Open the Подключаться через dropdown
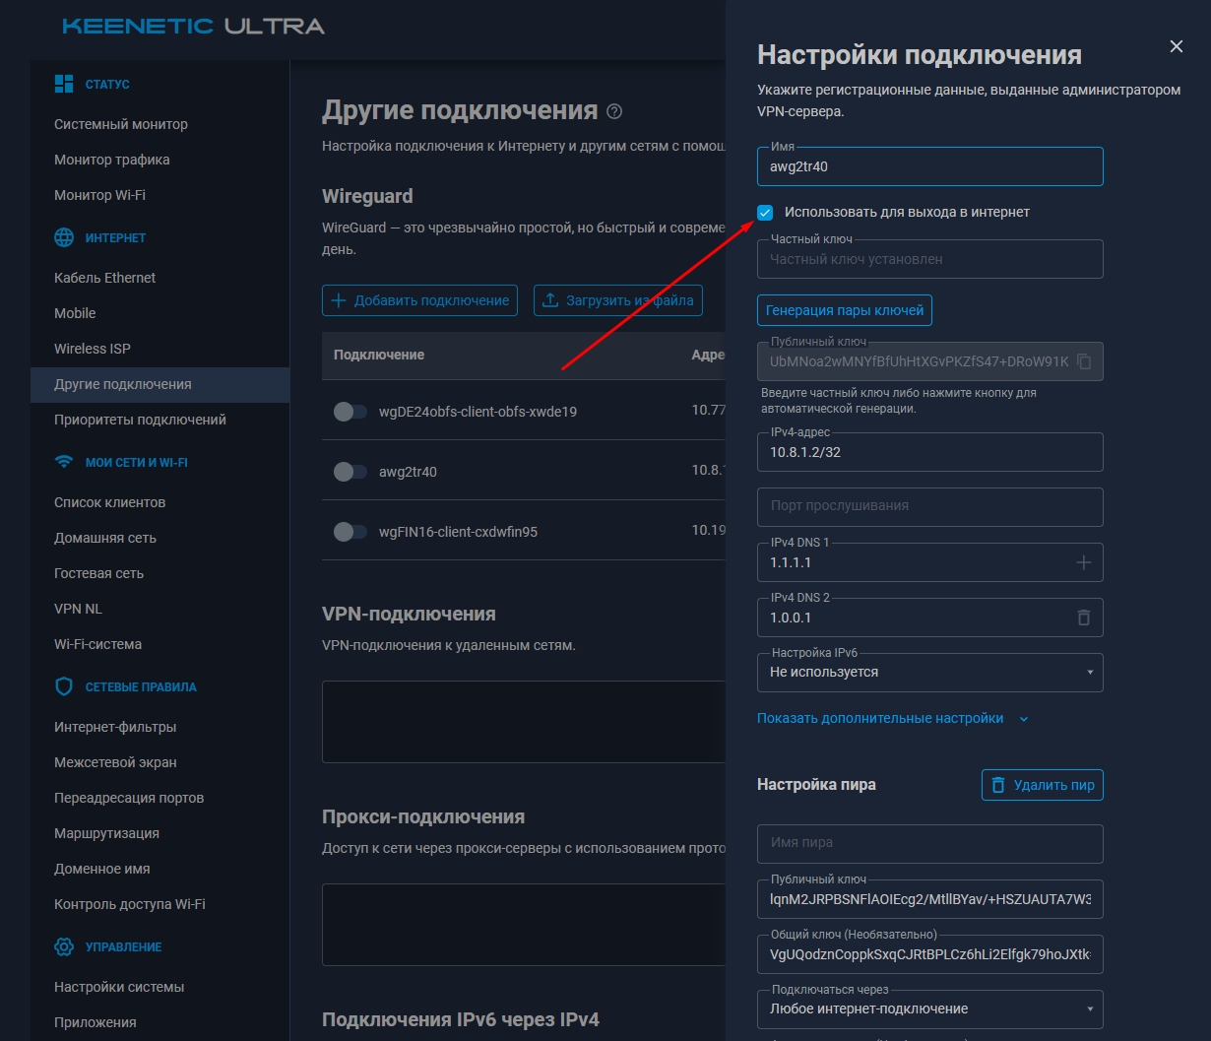This screenshot has height=1041, width=1211. (x=929, y=1009)
